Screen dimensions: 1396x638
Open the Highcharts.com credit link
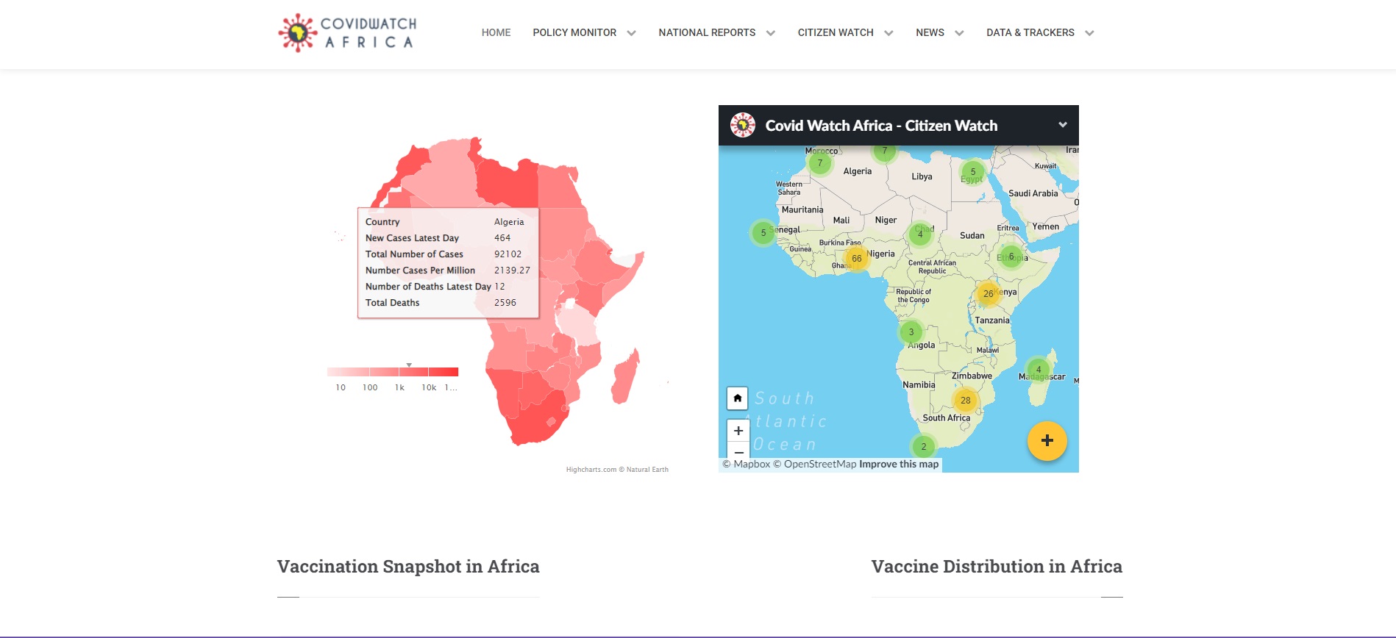pyautogui.click(x=591, y=470)
